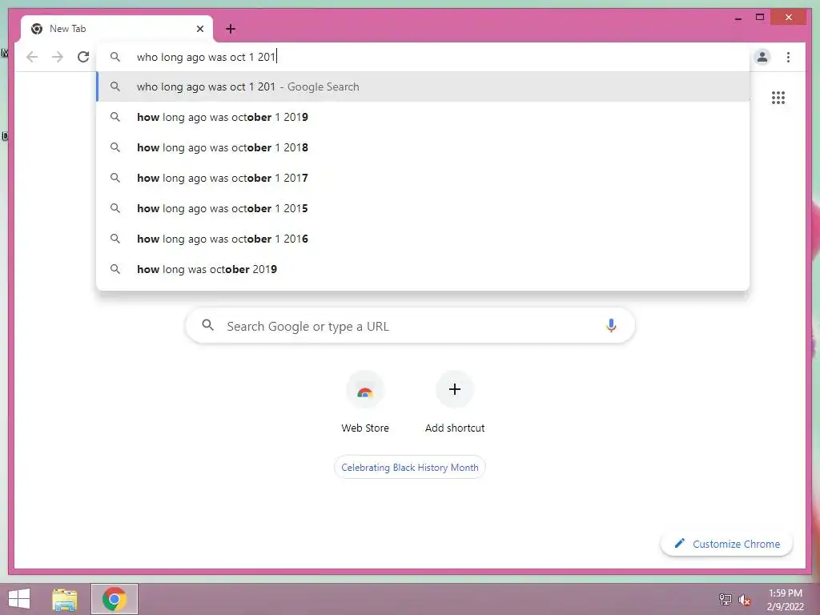This screenshot has height=615, width=820.
Task: Select the New Tab tab
Action: [x=117, y=29]
